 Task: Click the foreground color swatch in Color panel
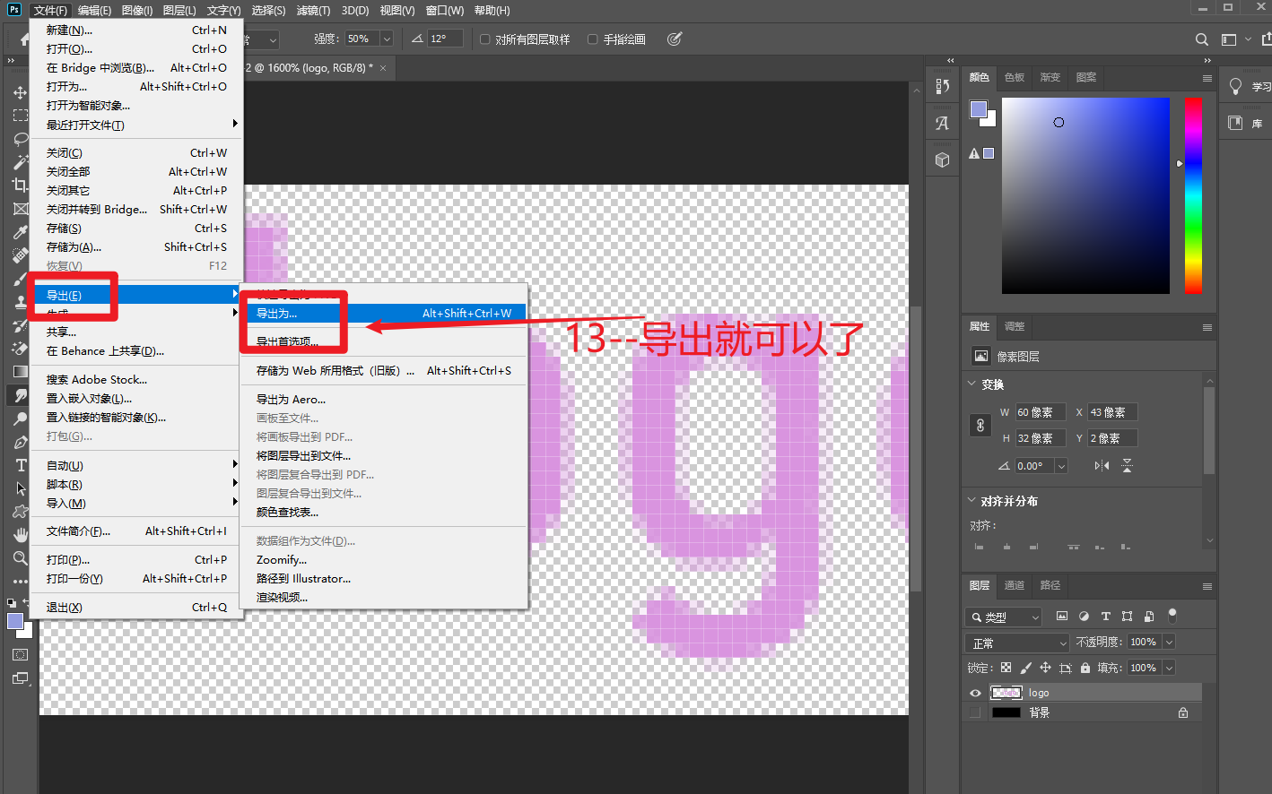978,109
